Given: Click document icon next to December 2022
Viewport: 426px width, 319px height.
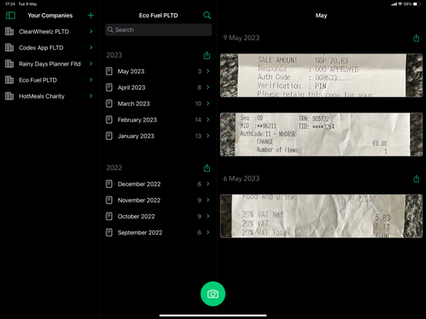Looking at the screenshot, I should click(x=109, y=184).
